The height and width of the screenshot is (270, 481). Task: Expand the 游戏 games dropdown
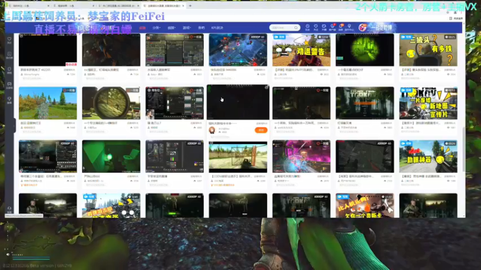[186, 28]
